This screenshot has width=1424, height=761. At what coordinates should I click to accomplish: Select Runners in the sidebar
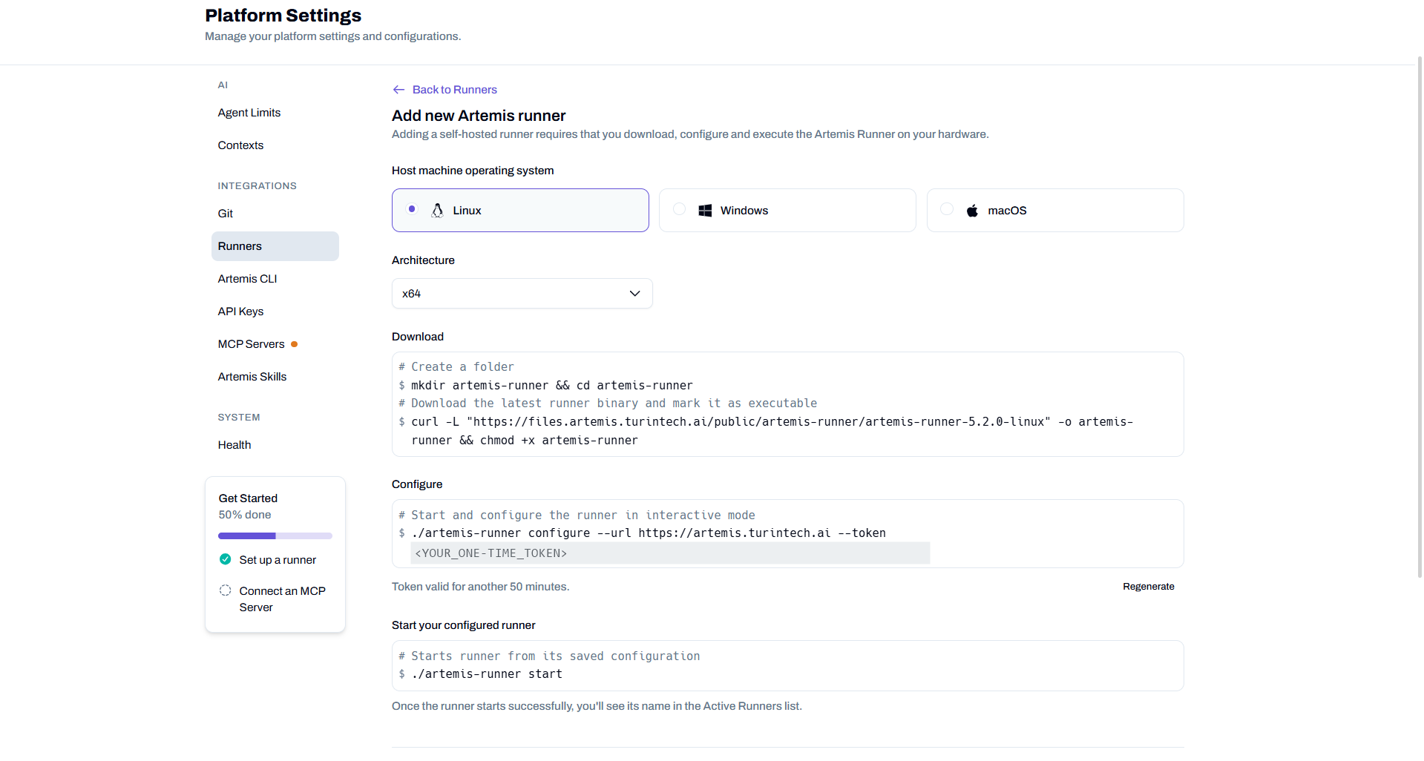275,246
